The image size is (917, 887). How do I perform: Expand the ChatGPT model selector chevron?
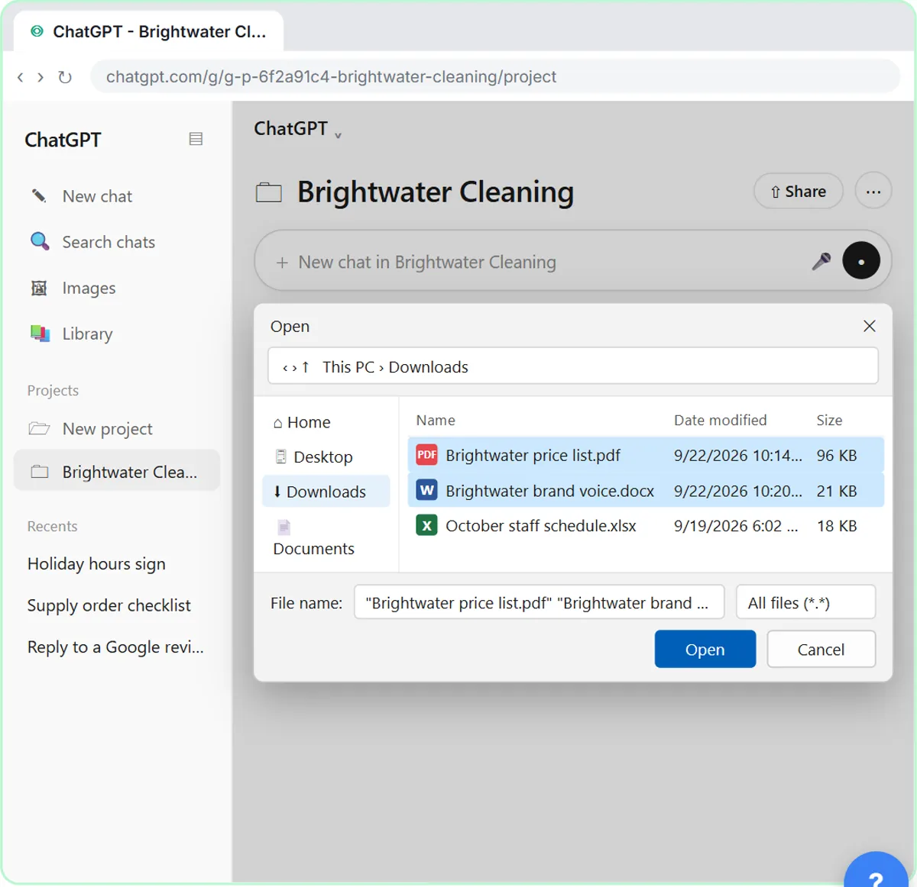(338, 135)
